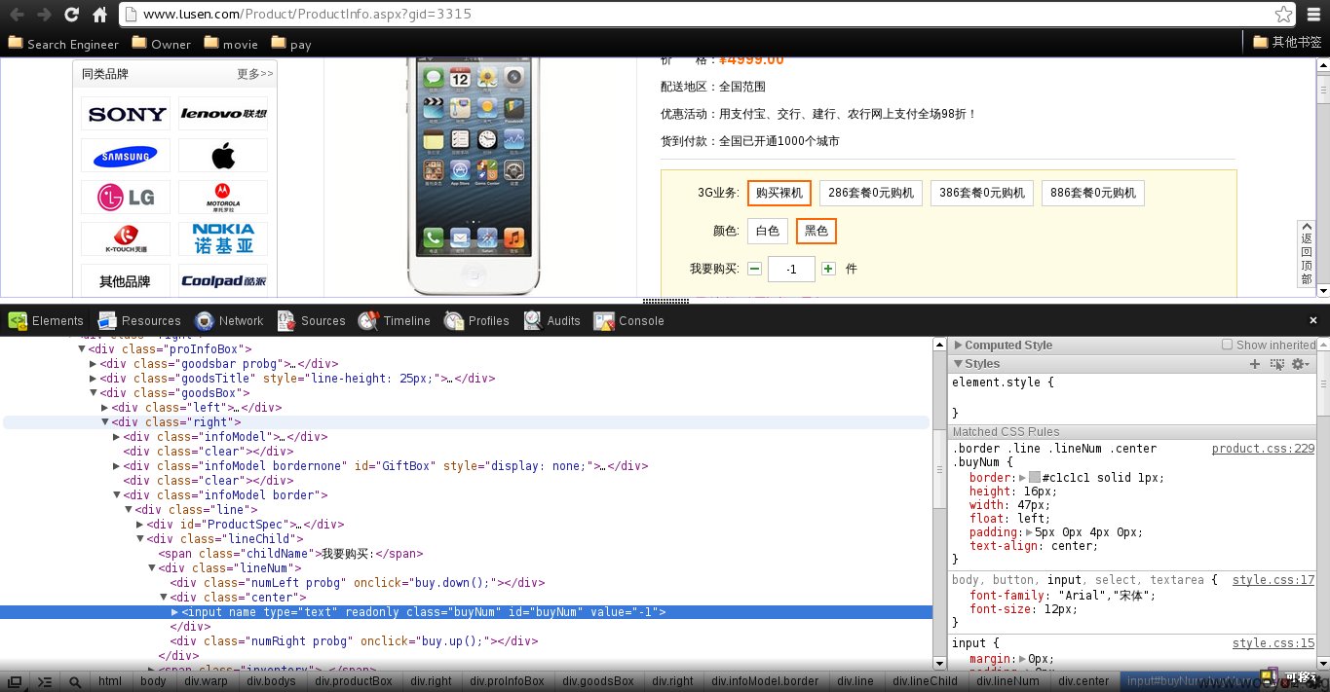This screenshot has width=1330, height=692.
Task: Click the iPhone product image
Action: point(474,175)
